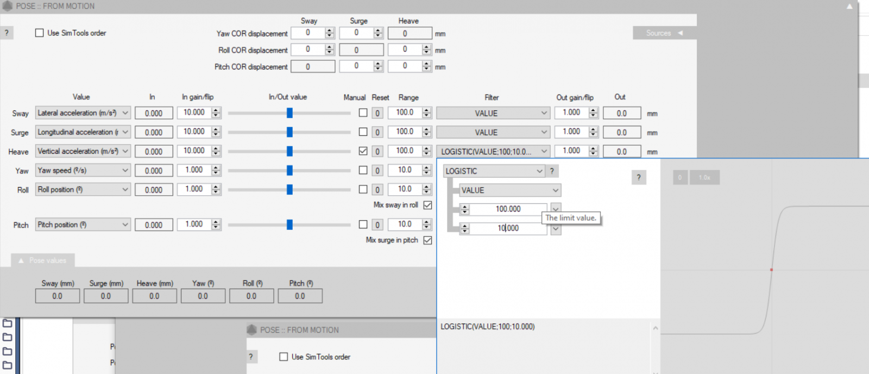Enable Use SimTools order in the background pose window
The height and width of the screenshot is (374, 869).
[284, 357]
